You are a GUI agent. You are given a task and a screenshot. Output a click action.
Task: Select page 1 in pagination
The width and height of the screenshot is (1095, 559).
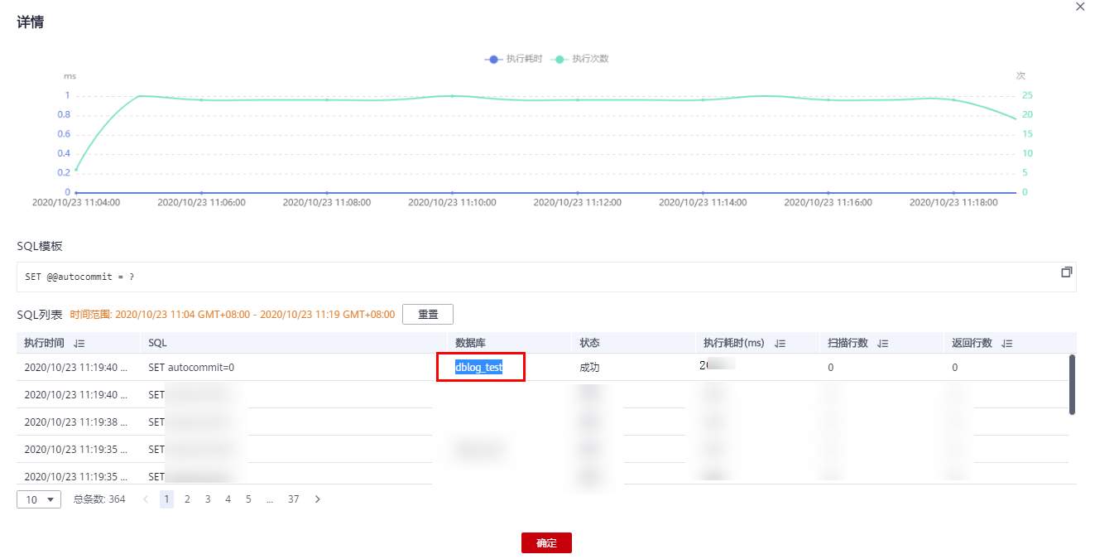tap(166, 499)
